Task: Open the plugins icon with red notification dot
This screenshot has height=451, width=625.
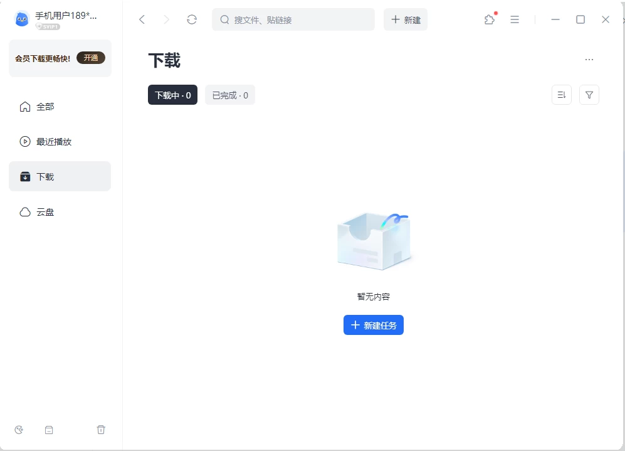Action: pyautogui.click(x=489, y=19)
